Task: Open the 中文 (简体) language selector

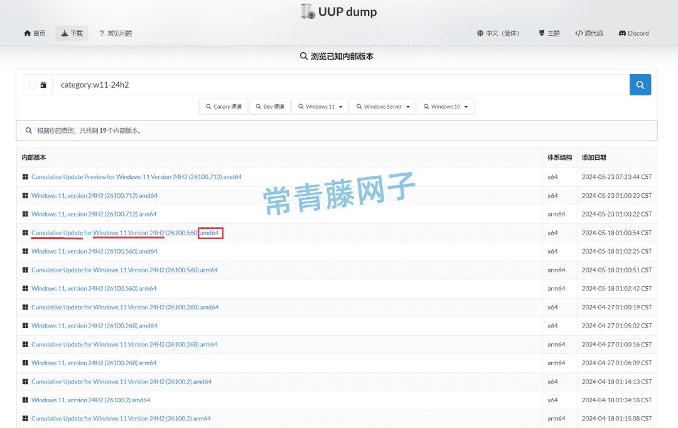Action: click(498, 33)
